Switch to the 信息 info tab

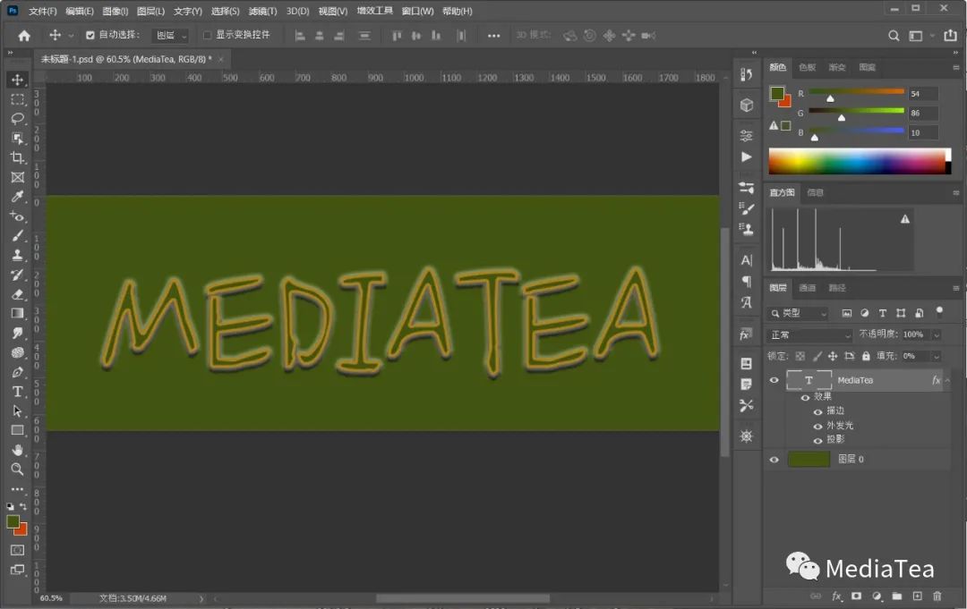pyautogui.click(x=816, y=193)
